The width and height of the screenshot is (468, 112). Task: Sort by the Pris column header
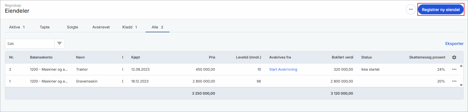[212, 57]
